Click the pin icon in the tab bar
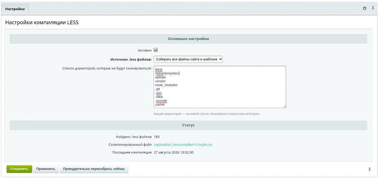The width and height of the screenshot is (379, 178). pos(373,8)
